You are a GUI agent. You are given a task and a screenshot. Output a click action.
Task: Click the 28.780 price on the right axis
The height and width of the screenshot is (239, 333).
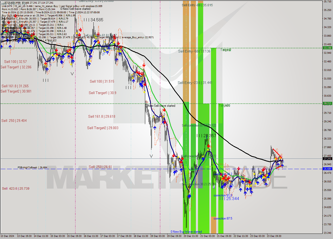coord(328,130)
